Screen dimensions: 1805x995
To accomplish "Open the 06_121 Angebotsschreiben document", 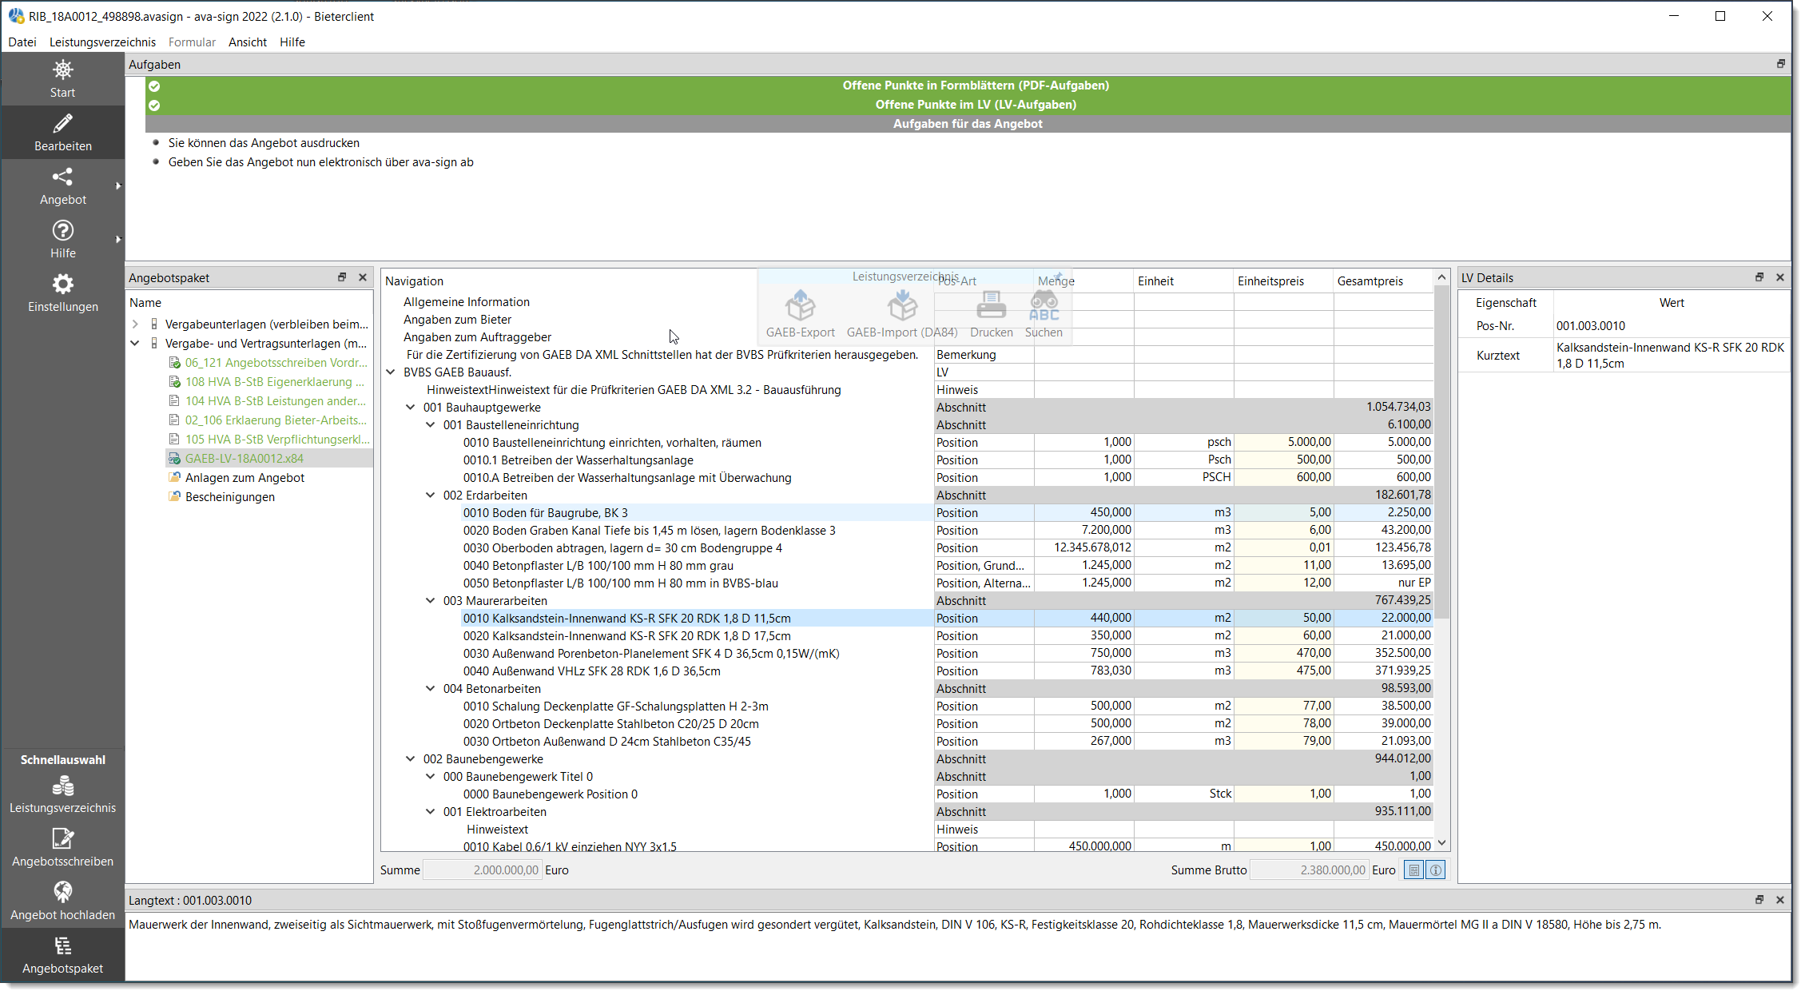I will click(276, 363).
